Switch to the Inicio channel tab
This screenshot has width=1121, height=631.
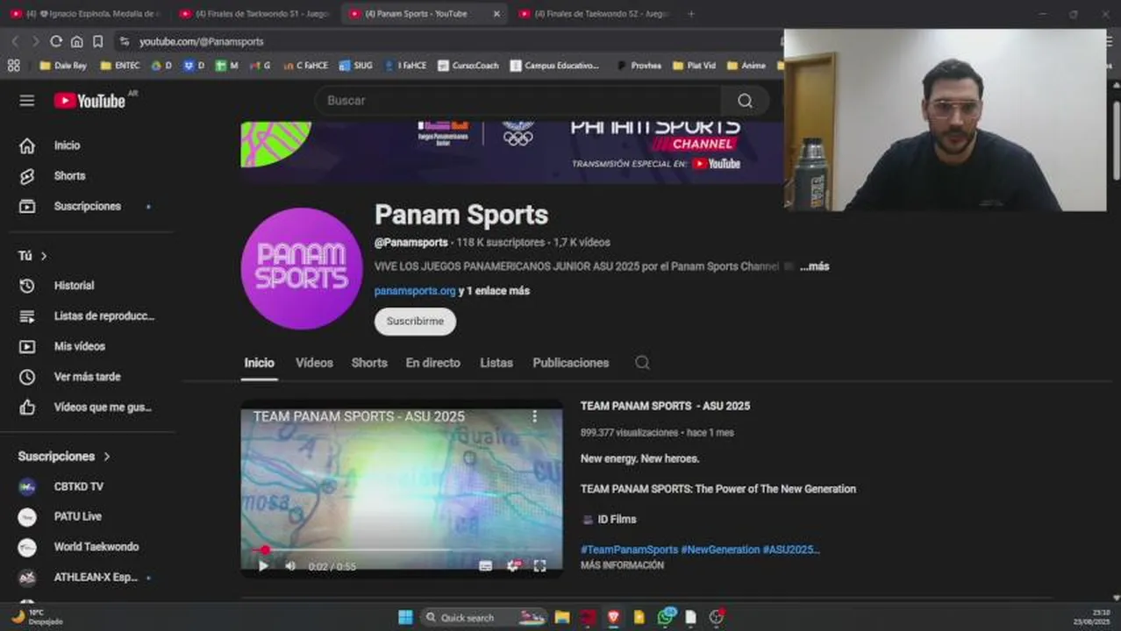(259, 363)
